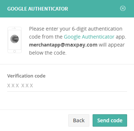This screenshot has height=131, width=134.
Task: Submit using the Send code button
Action: coord(110,120)
